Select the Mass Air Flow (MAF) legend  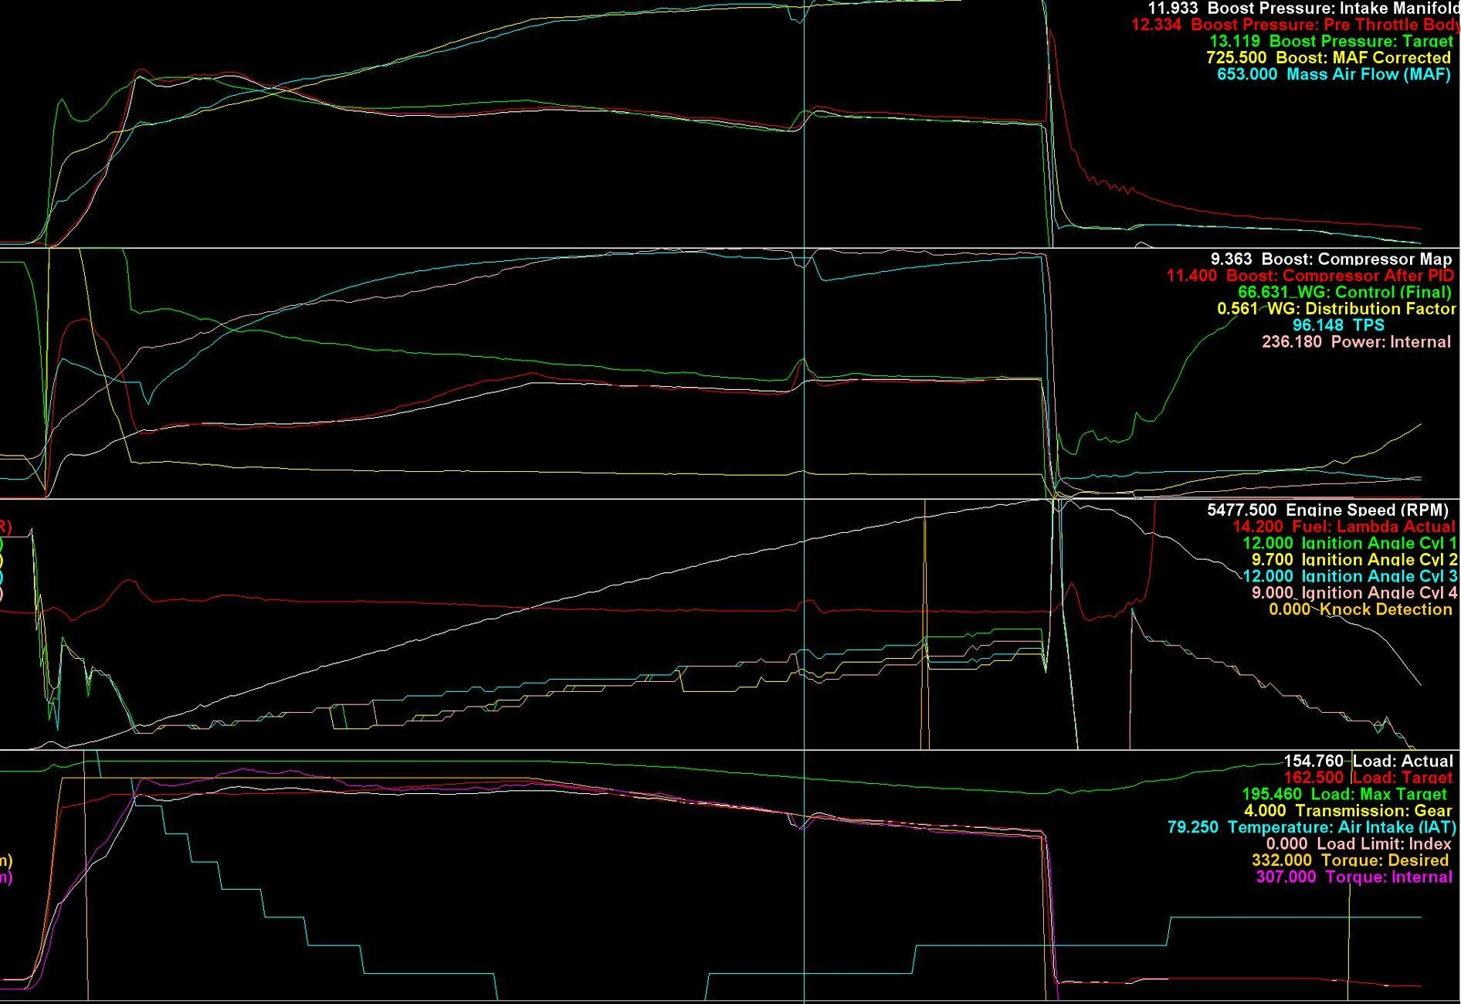pos(1334,75)
